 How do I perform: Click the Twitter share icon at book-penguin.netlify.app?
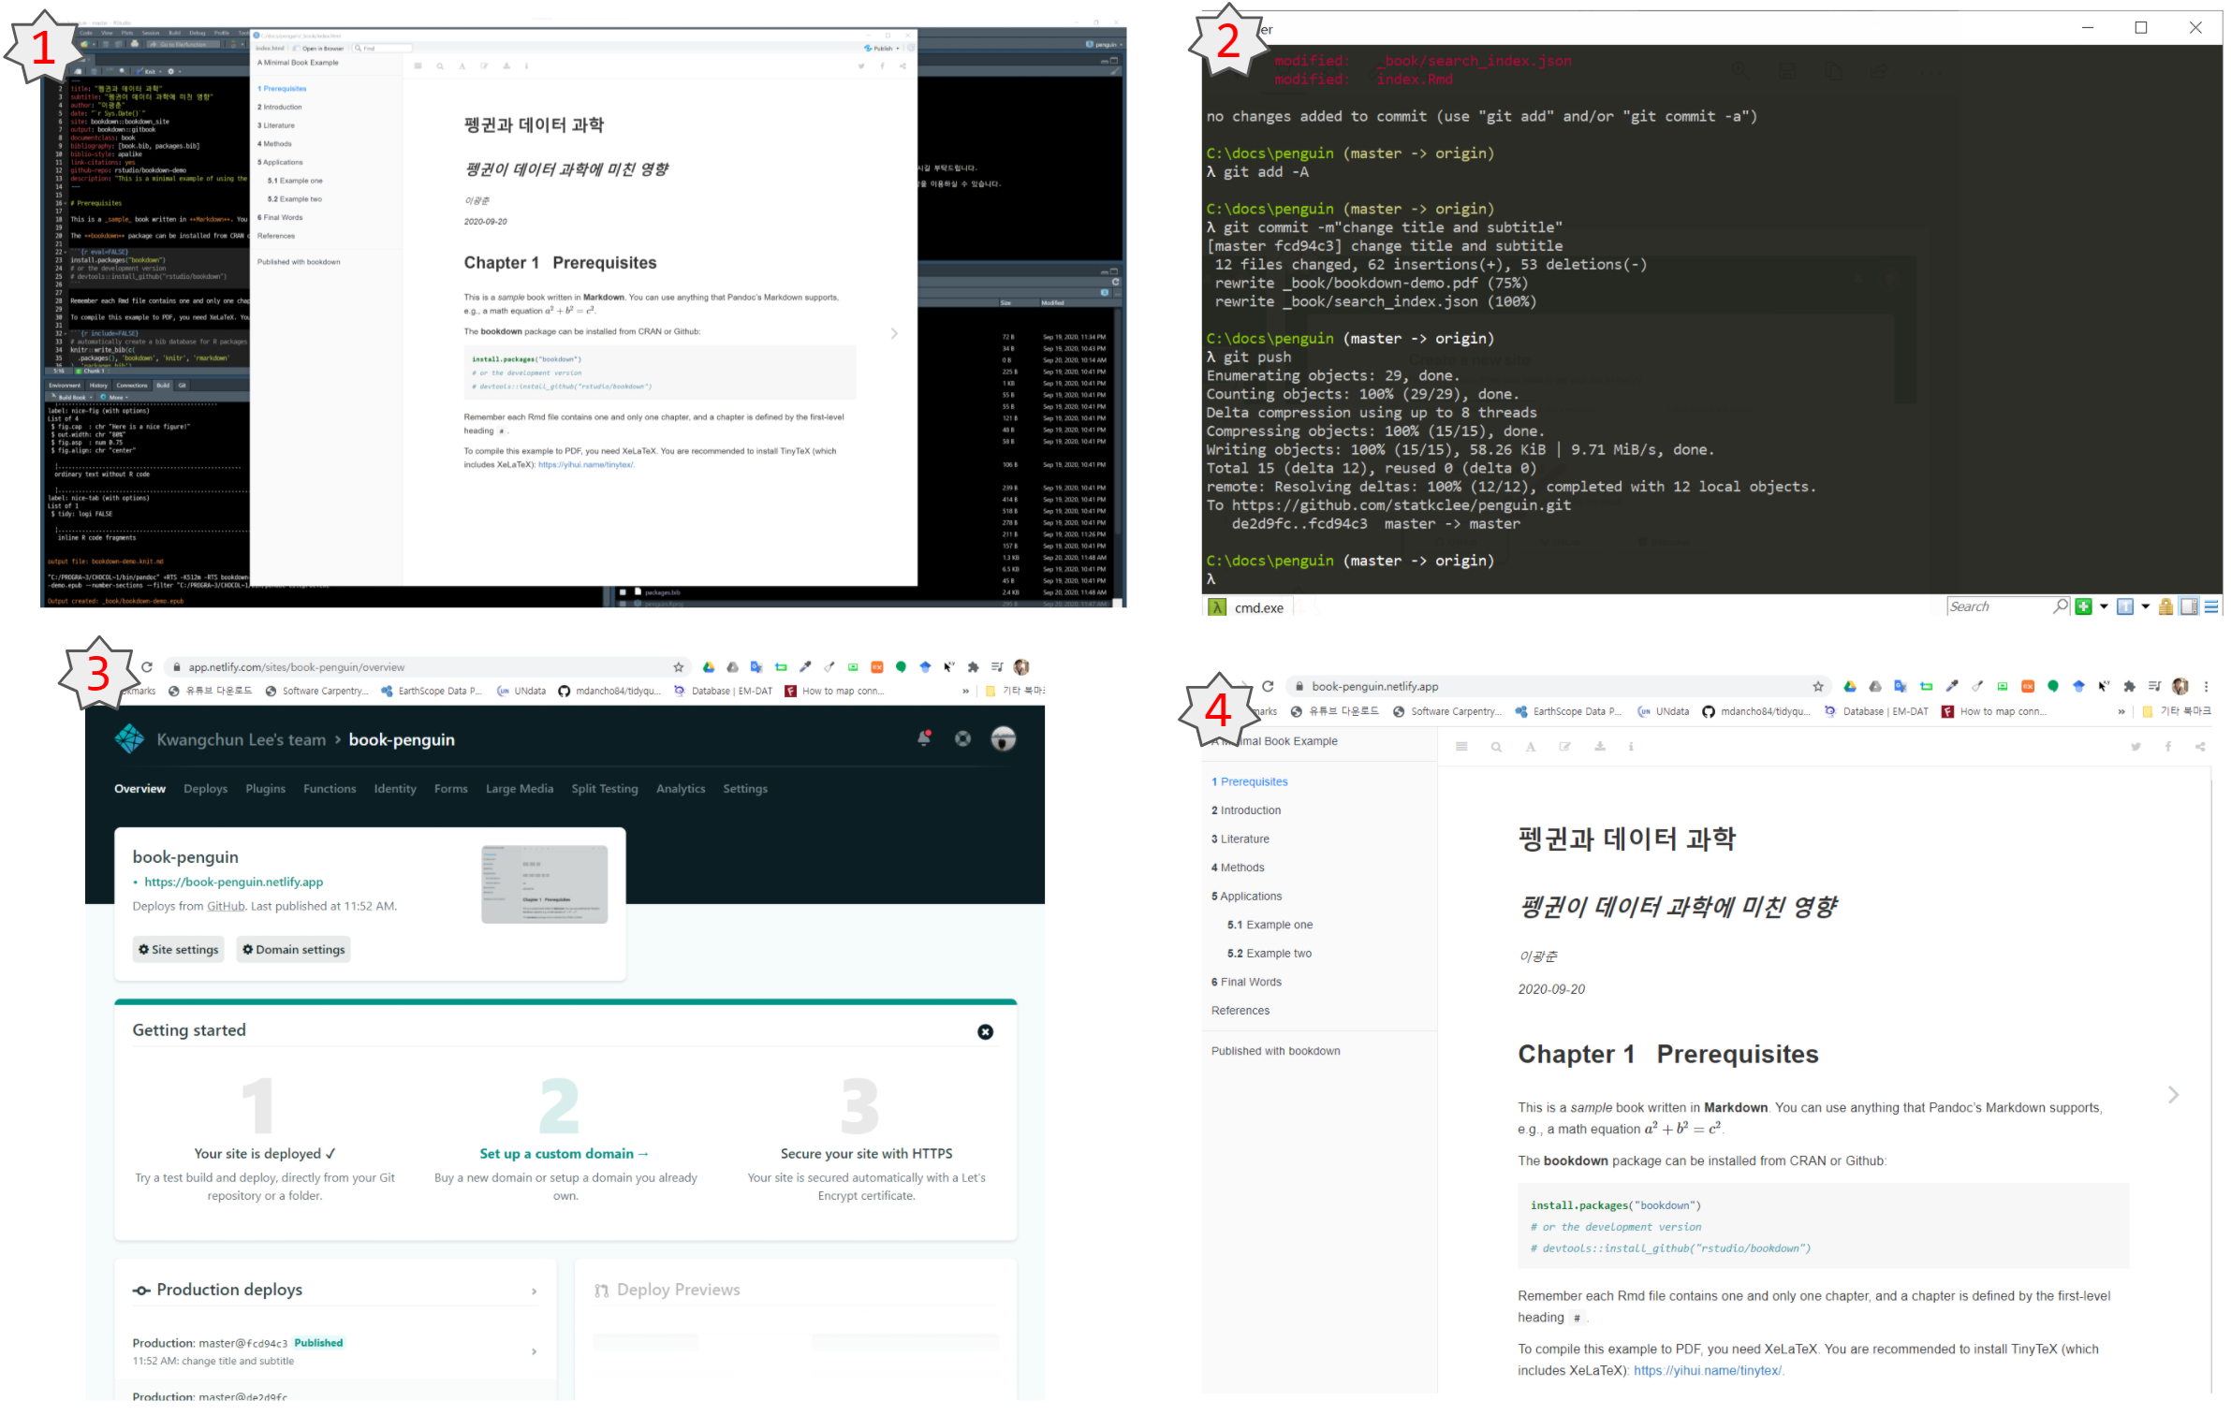(x=2136, y=747)
